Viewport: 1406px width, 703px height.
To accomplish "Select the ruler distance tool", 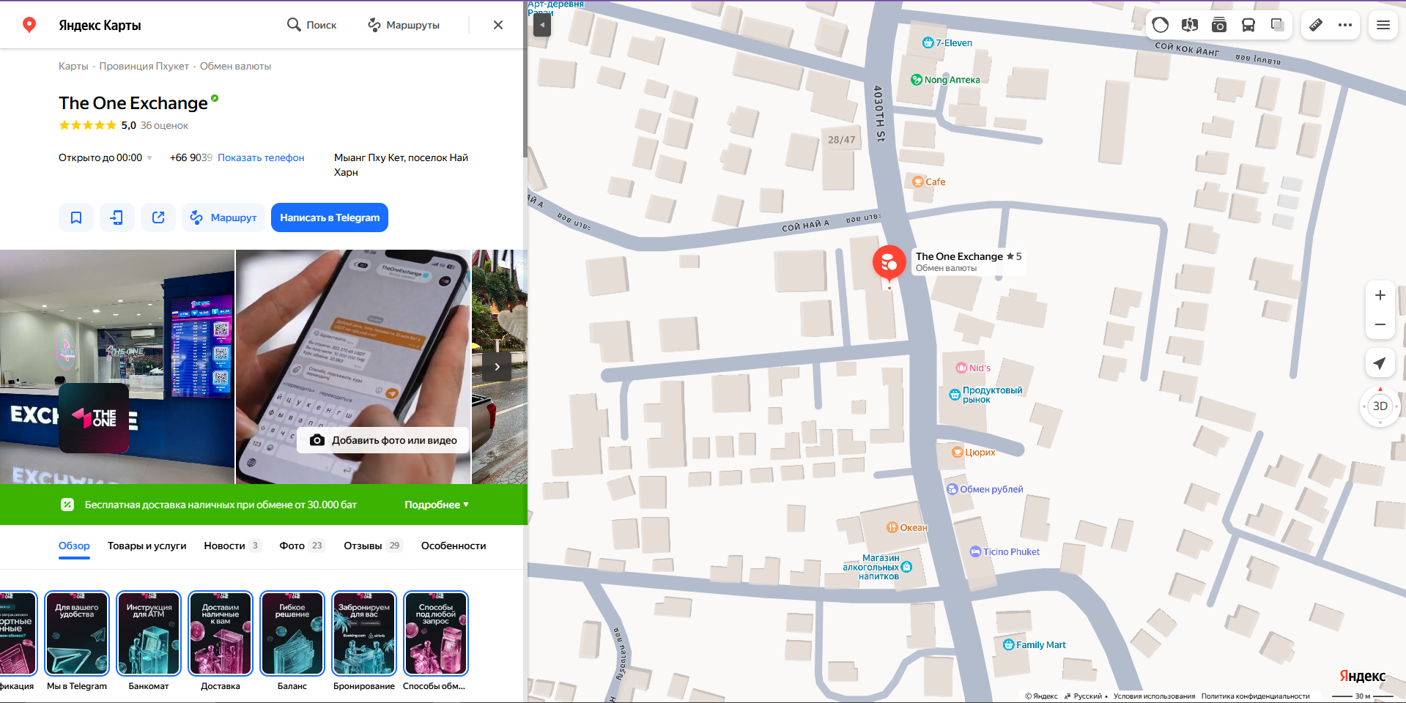I will tap(1316, 25).
